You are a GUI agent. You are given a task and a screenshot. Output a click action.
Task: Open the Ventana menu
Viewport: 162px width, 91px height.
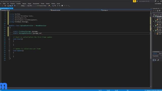(x=53, y=4)
